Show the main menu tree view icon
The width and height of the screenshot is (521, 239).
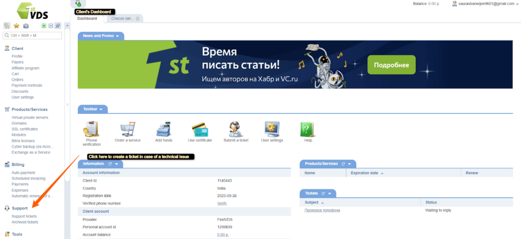coord(7,25)
